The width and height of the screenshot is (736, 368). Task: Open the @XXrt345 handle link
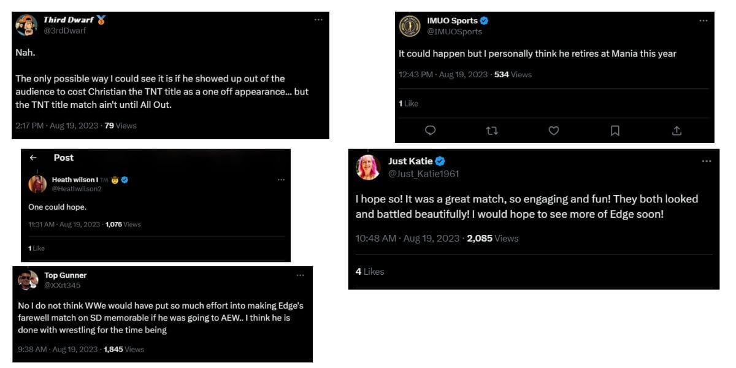click(64, 285)
